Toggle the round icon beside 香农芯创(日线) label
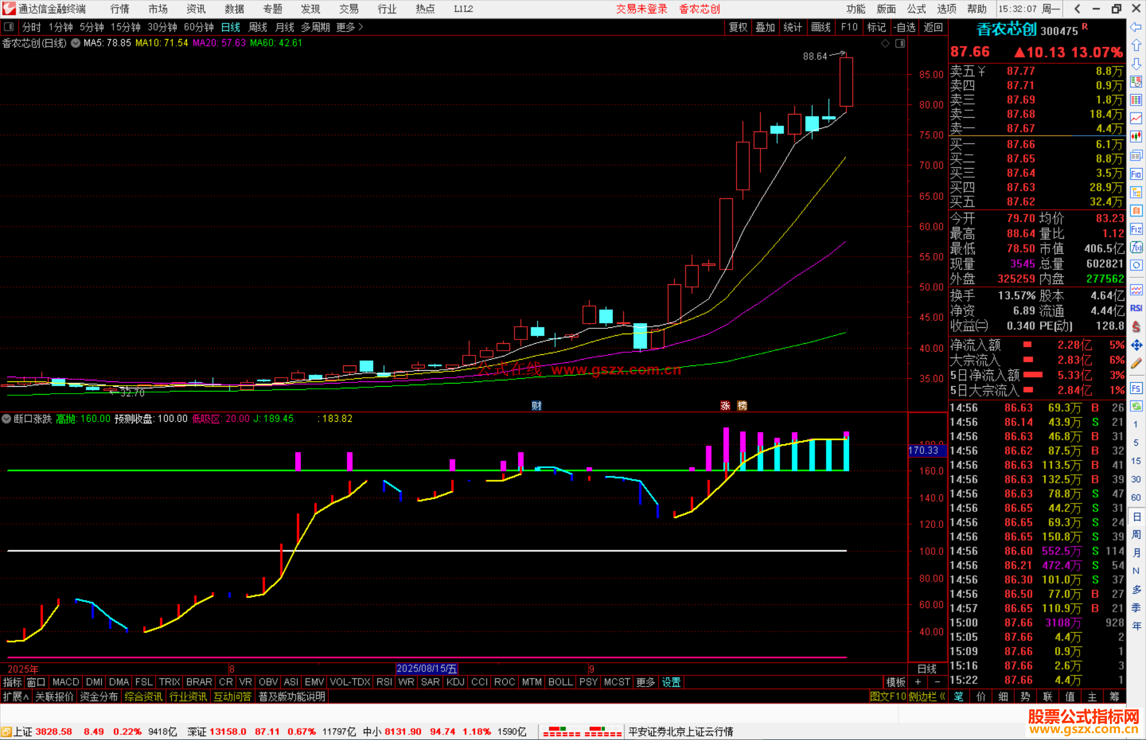The width and height of the screenshot is (1146, 740). click(x=76, y=43)
